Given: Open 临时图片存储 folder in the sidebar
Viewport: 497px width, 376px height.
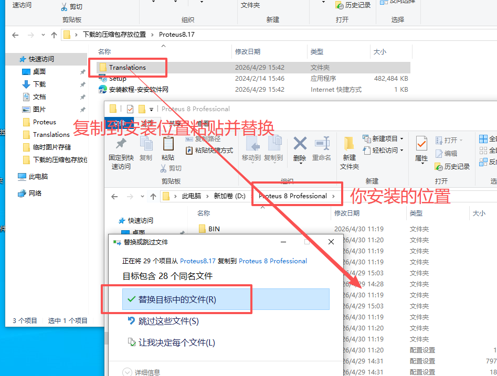Looking at the screenshot, I should point(51,147).
